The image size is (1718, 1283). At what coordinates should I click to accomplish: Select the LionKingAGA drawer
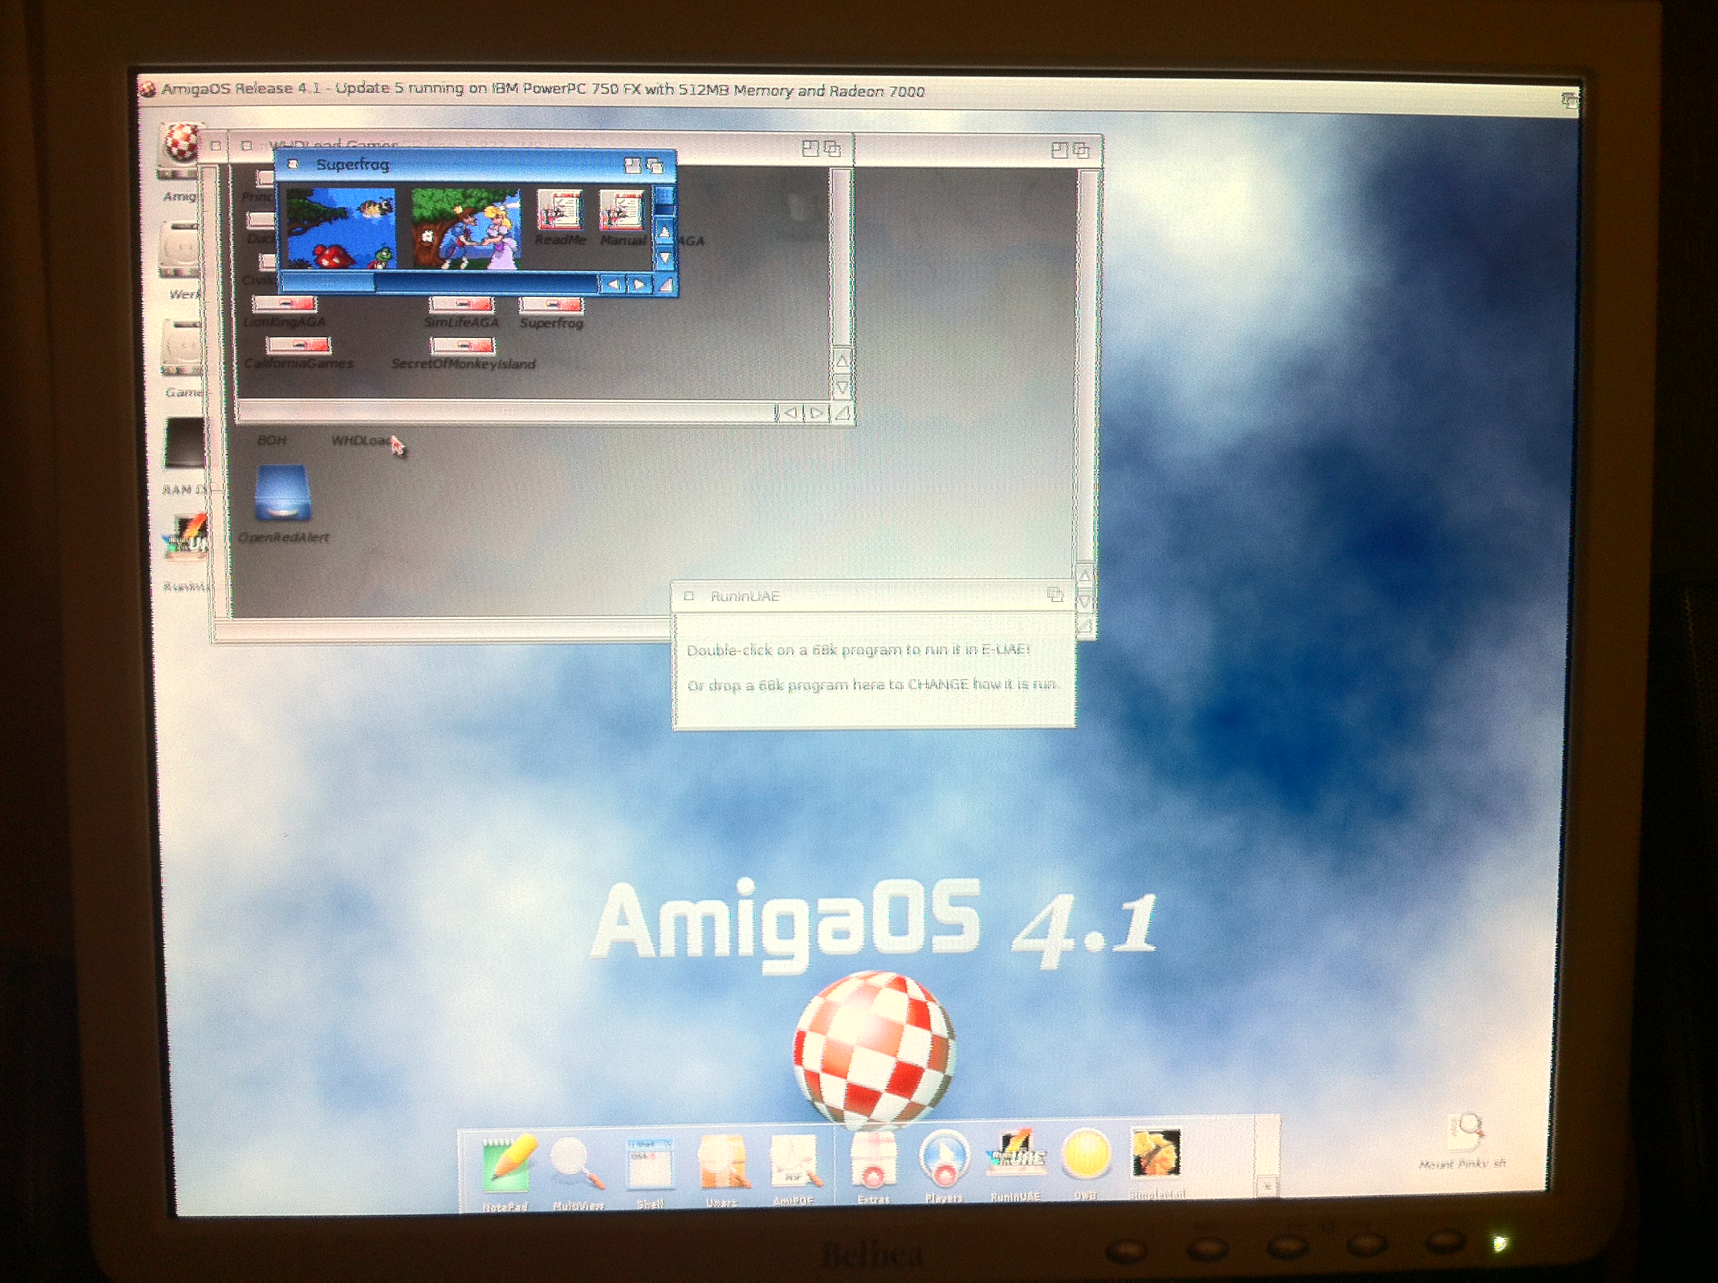285,304
